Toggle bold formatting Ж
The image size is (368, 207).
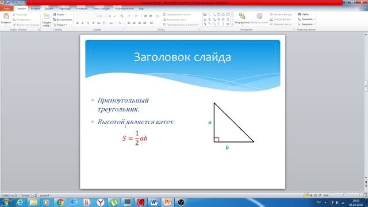click(77, 23)
